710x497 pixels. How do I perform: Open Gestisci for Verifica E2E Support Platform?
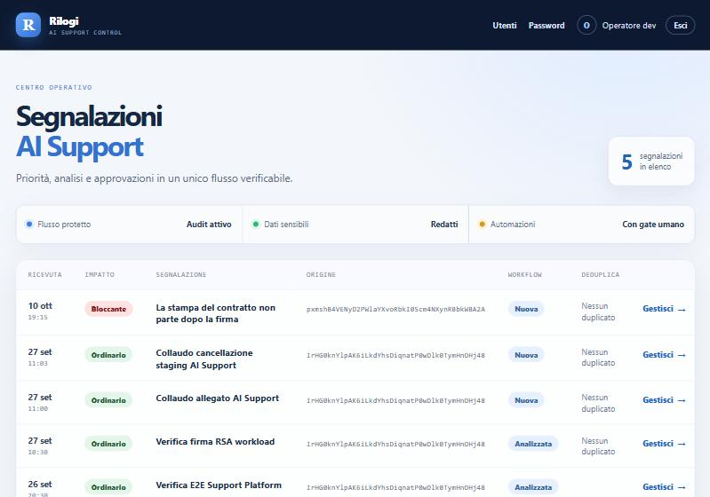tap(664, 487)
